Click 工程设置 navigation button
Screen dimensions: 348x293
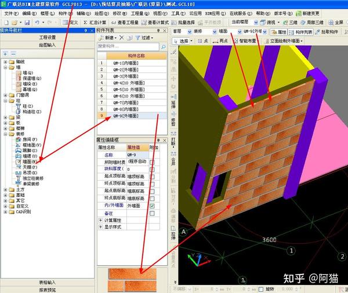(48, 38)
